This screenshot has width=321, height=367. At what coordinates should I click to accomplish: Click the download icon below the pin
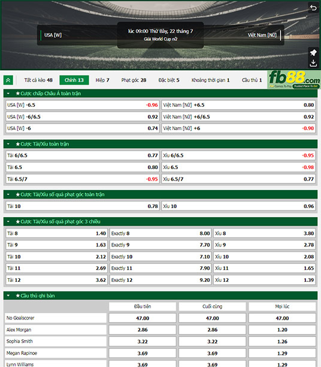coord(313,63)
